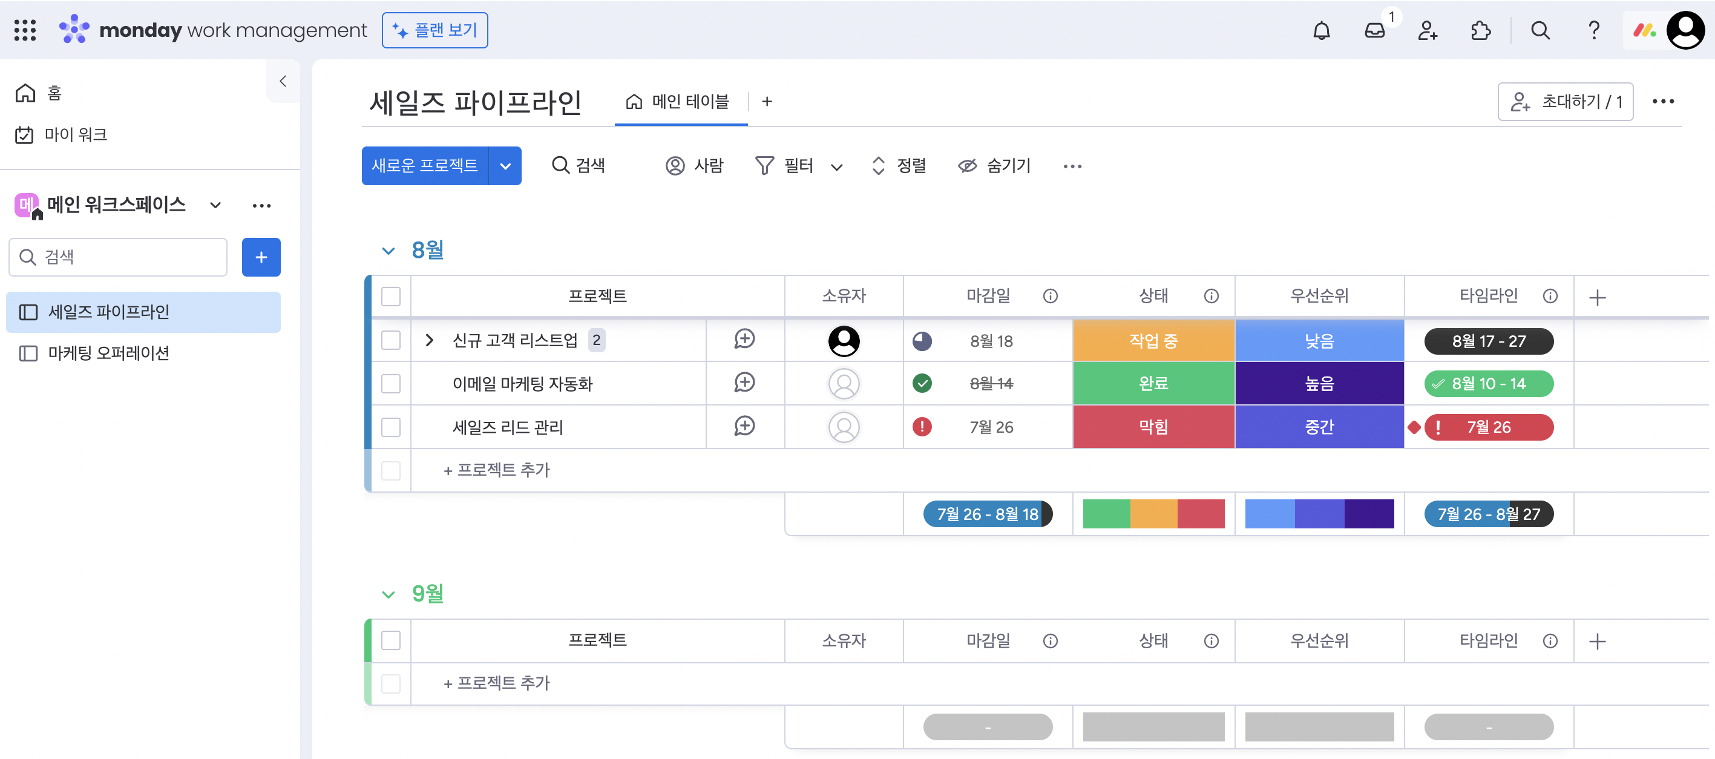Viewport: 1715px width, 759px height.
Task: Open the 정렬 sort icon
Action: point(877,166)
